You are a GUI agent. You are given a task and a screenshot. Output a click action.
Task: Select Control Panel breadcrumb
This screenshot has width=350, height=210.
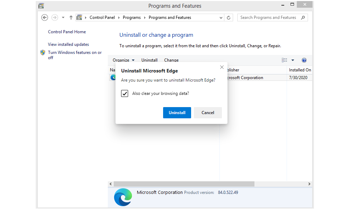102,17
